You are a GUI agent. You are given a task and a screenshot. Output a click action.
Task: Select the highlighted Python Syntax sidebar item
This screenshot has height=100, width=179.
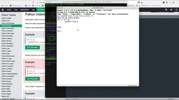click(11, 26)
